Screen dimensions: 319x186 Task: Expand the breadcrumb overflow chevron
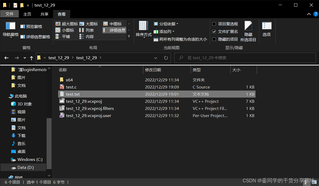click(x=45, y=58)
